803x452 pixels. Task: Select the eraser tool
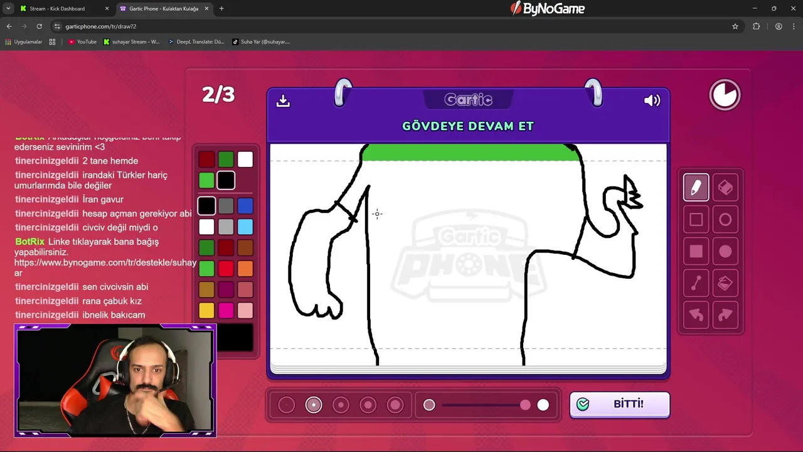[x=725, y=187]
